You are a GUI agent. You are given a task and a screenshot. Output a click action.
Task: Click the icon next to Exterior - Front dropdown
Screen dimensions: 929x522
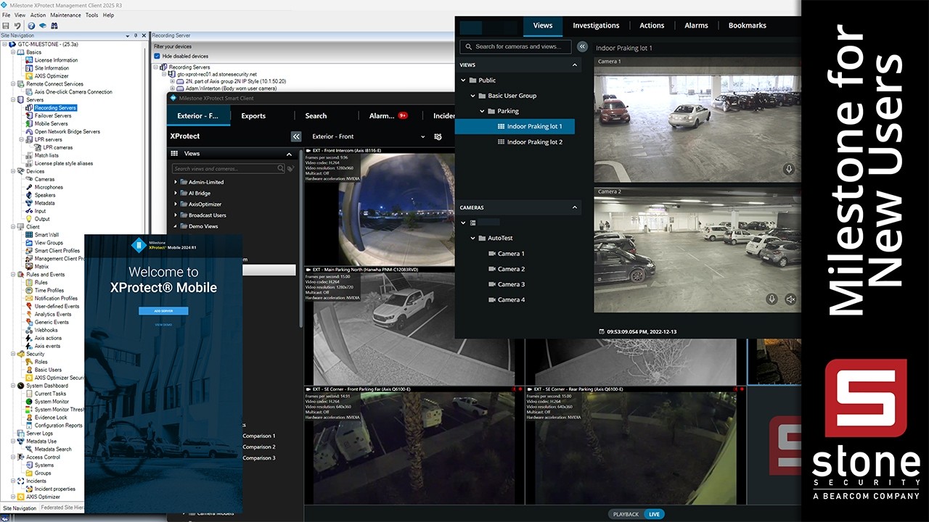pyautogui.click(x=438, y=136)
